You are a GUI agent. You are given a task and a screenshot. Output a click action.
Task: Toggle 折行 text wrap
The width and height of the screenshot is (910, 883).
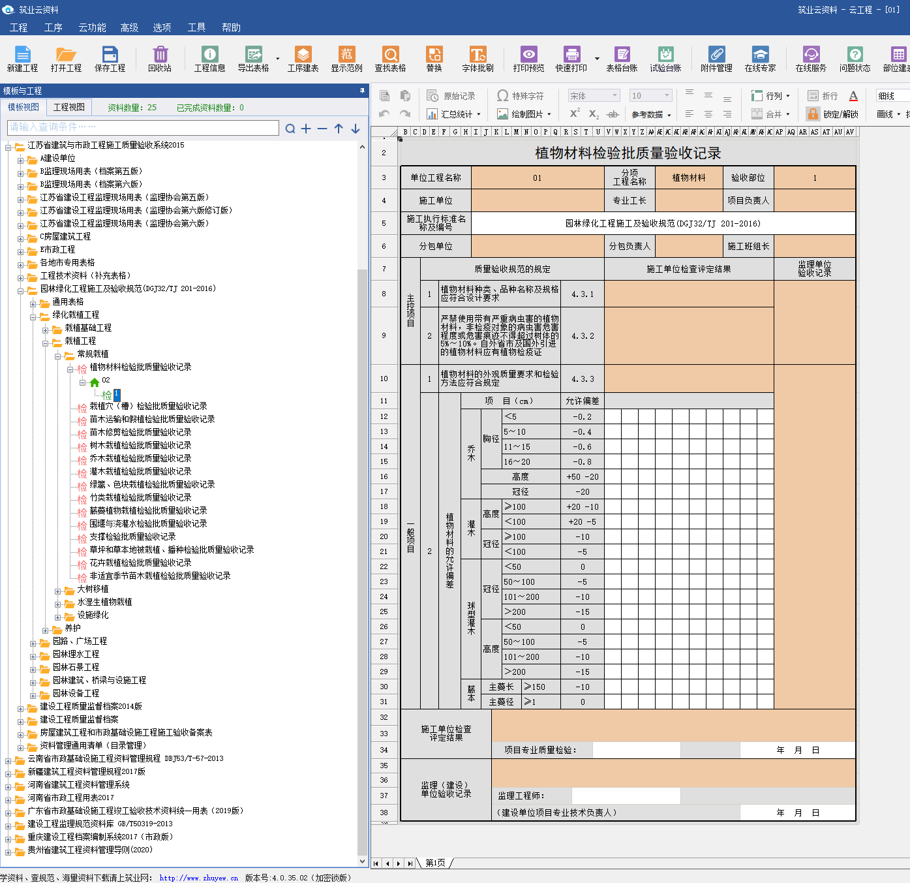(823, 96)
